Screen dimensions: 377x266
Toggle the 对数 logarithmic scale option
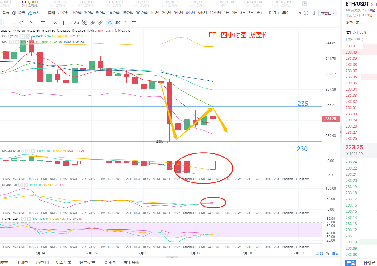point(319,253)
